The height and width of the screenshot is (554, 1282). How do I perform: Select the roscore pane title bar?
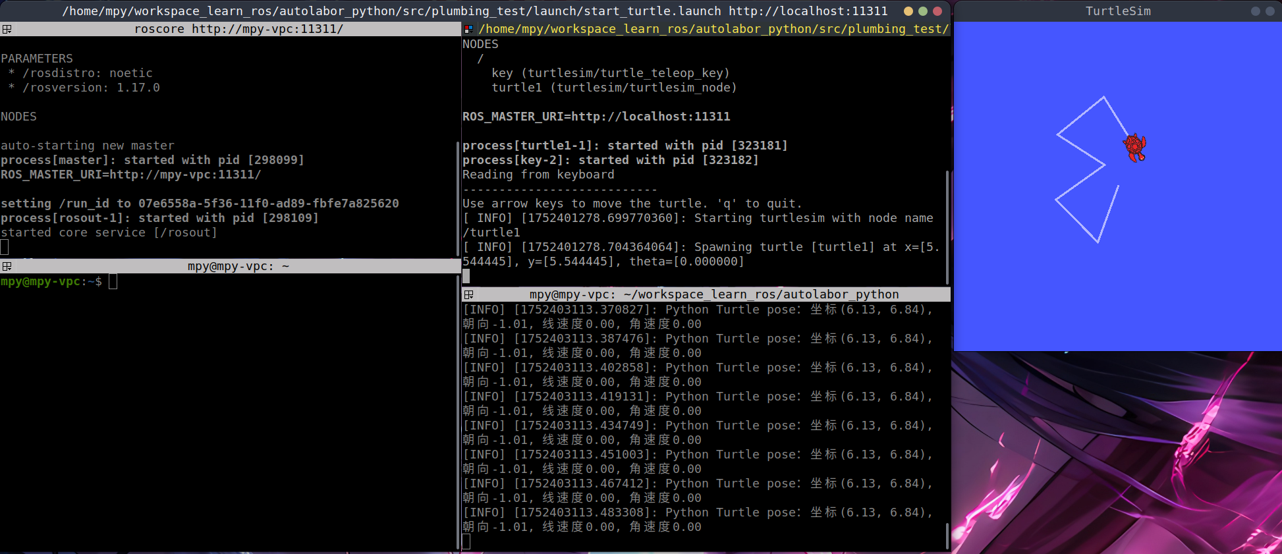238,29
